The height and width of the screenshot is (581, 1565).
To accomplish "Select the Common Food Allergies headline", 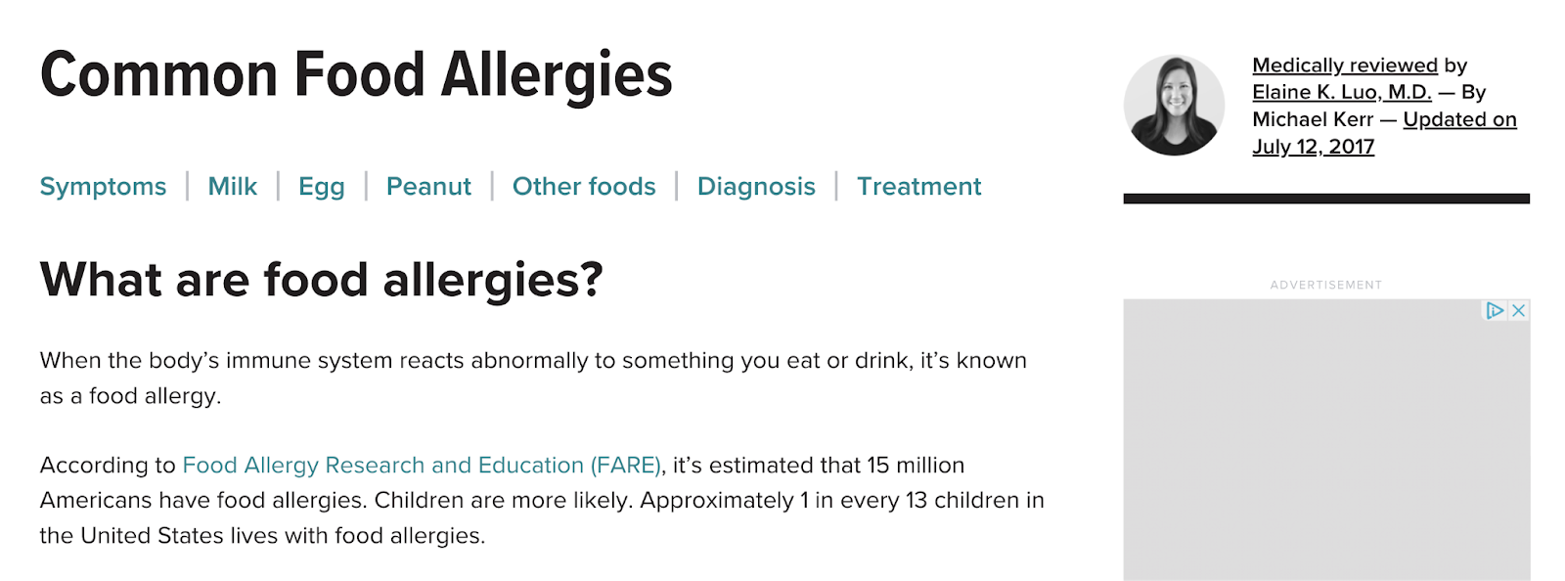I will point(357,73).
